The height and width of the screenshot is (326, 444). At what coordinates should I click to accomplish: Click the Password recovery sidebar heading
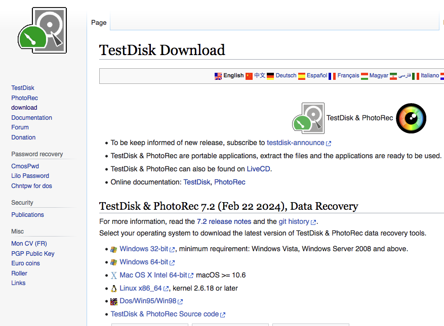point(37,154)
